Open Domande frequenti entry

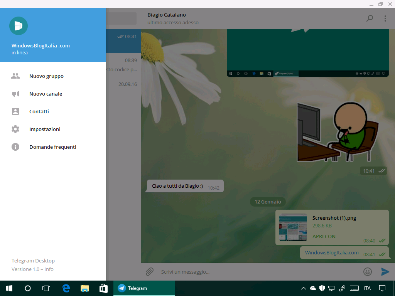coord(53,147)
